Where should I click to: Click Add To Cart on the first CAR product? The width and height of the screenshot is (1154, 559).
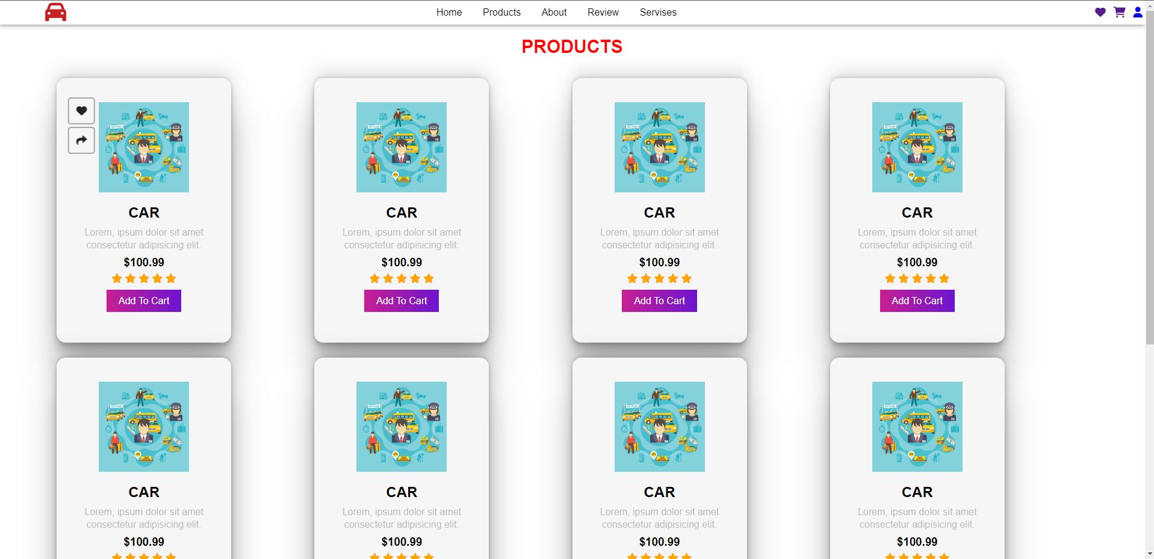[x=143, y=301]
